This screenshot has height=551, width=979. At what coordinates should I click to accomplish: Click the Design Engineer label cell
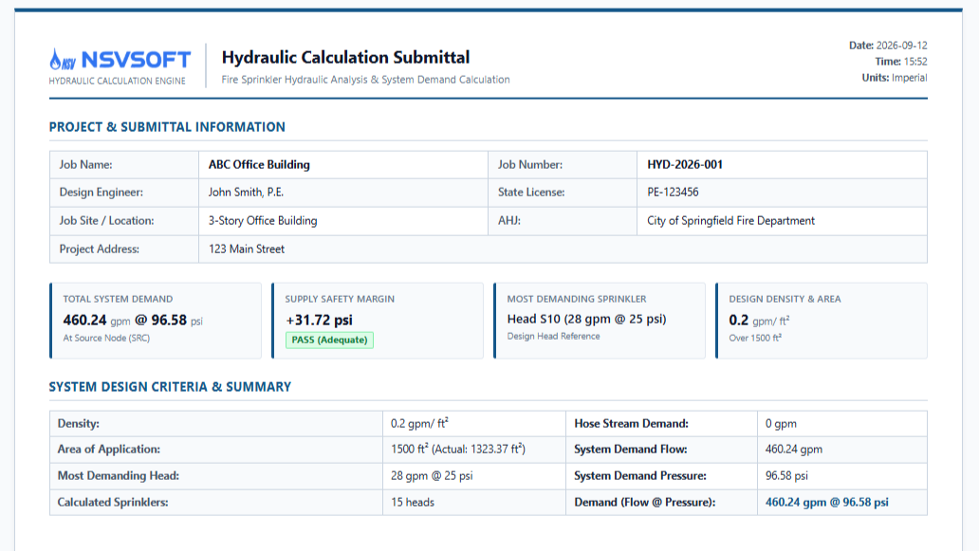click(124, 193)
